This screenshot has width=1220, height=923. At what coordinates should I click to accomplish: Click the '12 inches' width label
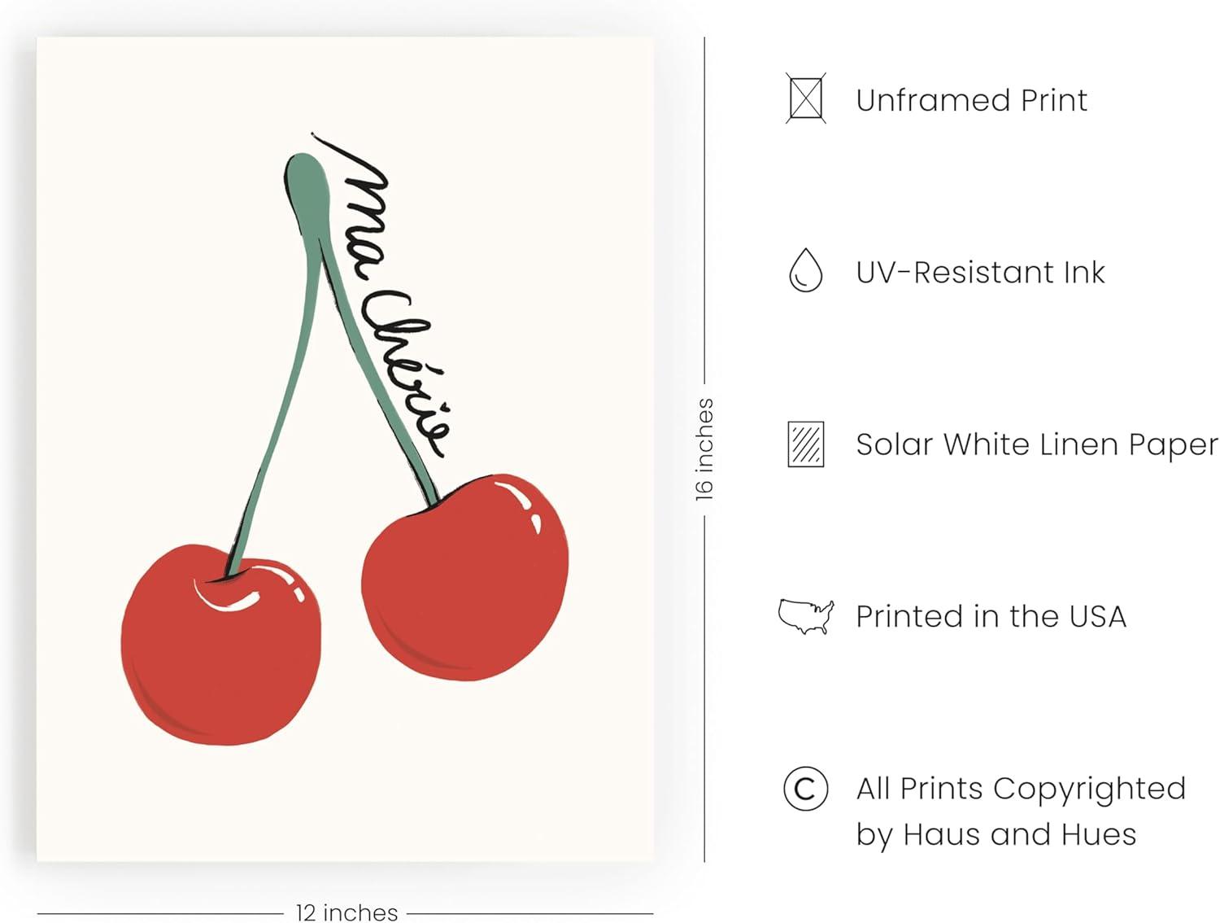pos(346,912)
